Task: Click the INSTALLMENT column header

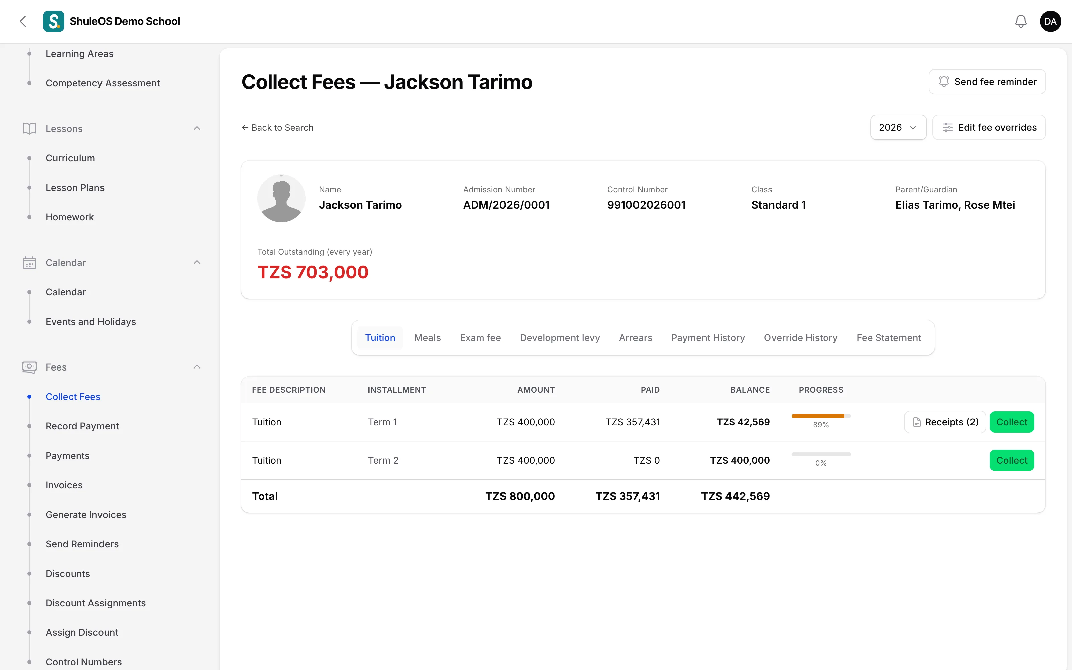Action: click(396, 390)
